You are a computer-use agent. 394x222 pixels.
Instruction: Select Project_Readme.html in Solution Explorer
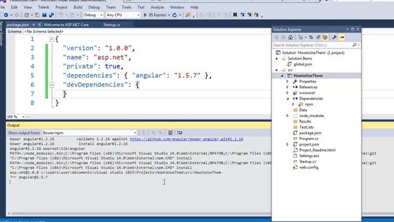point(317,150)
